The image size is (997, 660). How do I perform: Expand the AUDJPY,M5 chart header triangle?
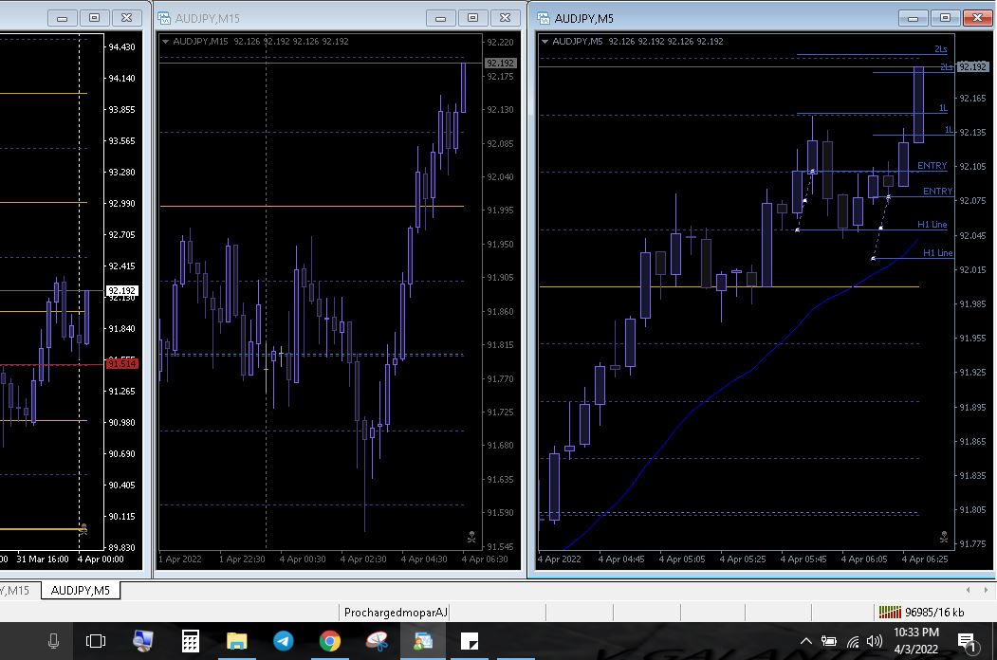(x=545, y=42)
